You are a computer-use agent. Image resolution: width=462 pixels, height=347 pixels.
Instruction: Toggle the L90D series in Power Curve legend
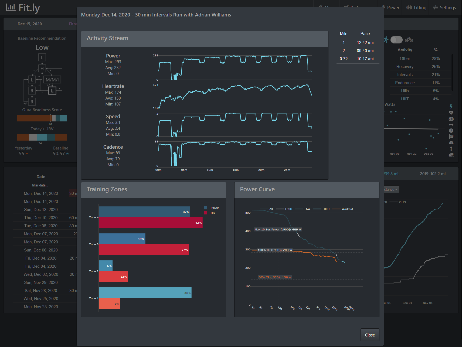click(x=284, y=209)
